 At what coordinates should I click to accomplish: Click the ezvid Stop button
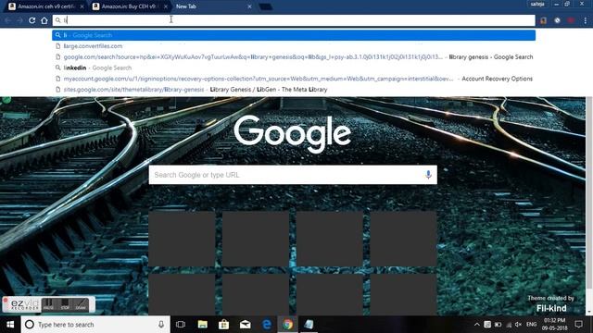tap(65, 304)
